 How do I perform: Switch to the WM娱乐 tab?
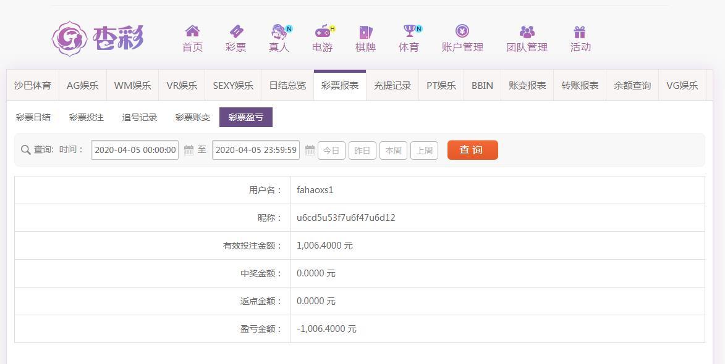tap(133, 85)
